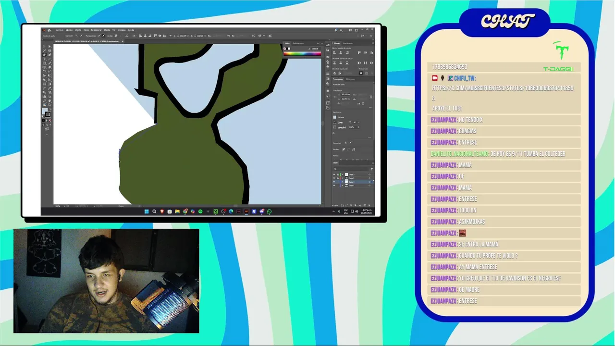Open more options in Transformar section

pos(370,107)
